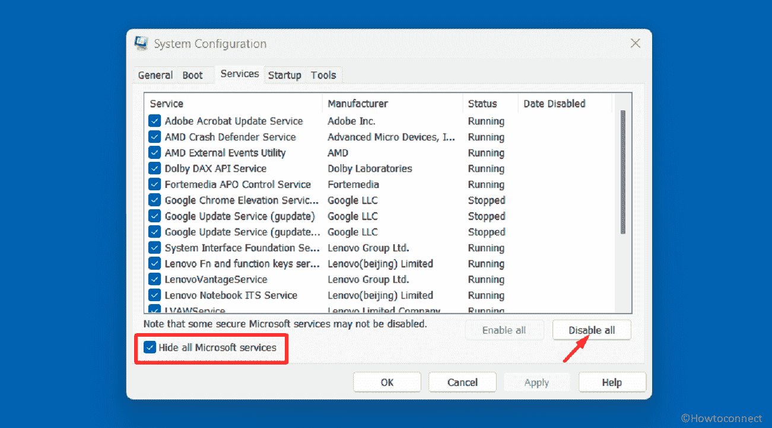Sort by the Service column header
This screenshot has width=772, height=428.
coord(234,104)
